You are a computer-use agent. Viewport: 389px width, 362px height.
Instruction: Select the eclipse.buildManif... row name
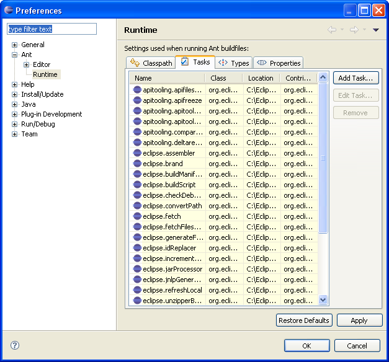point(172,174)
